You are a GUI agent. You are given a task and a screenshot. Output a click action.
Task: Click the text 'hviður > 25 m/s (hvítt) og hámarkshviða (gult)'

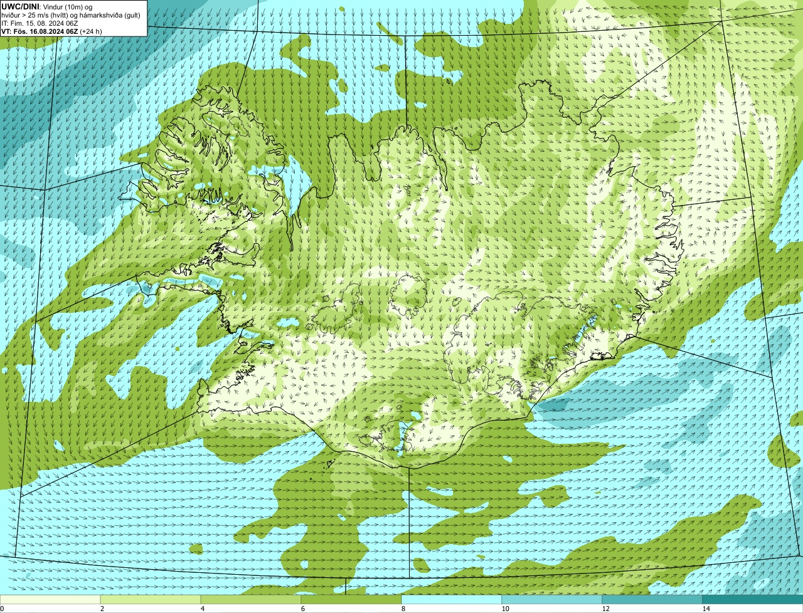71,15
